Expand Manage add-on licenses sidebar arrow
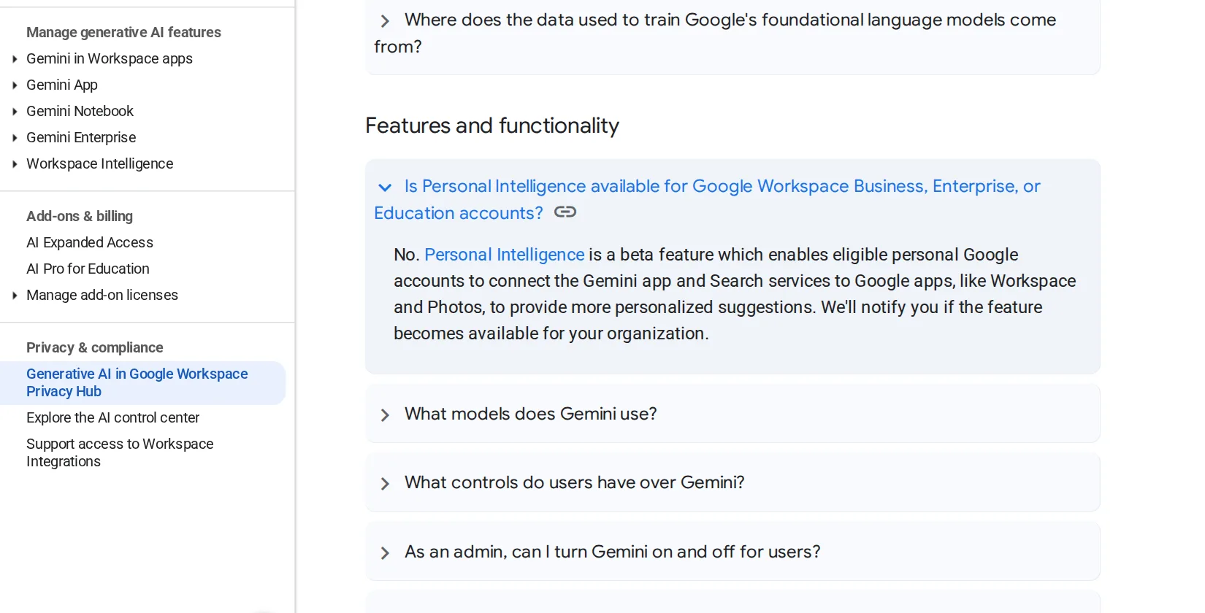The width and height of the screenshot is (1205, 613). click(x=15, y=296)
